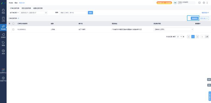The width and height of the screenshot is (211, 103).
Task: Click the account name T29831 in top bar
Action: coord(183,2)
